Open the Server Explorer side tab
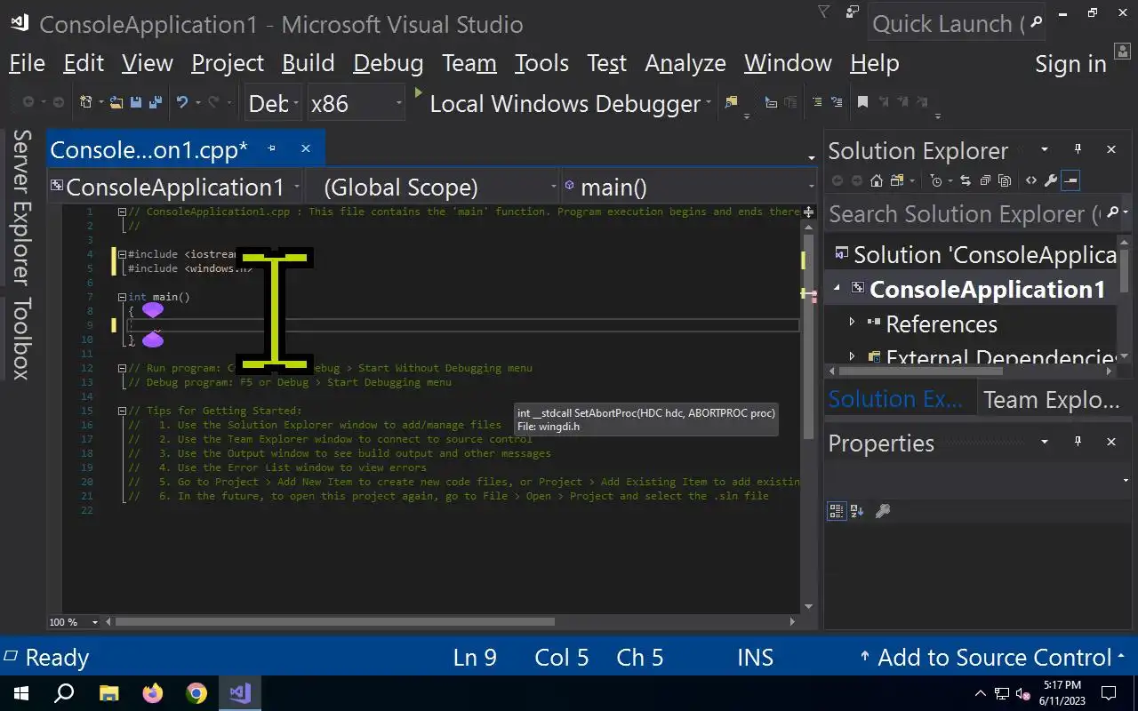This screenshot has height=711, width=1138. (x=20, y=207)
